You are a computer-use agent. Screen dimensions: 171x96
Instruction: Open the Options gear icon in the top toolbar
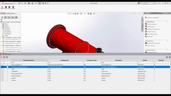pyautogui.click(x=48, y=3)
